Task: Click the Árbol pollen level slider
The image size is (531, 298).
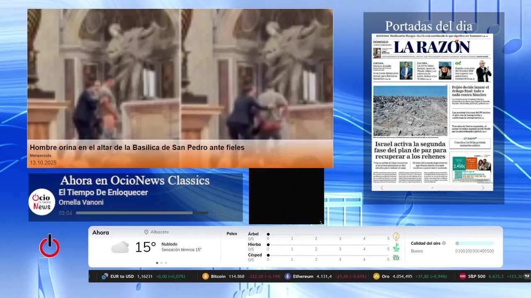Action: tap(328, 234)
